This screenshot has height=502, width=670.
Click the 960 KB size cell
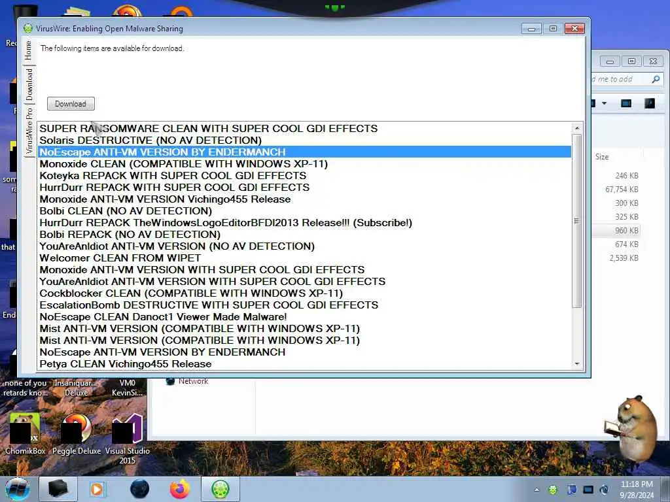[x=627, y=231]
